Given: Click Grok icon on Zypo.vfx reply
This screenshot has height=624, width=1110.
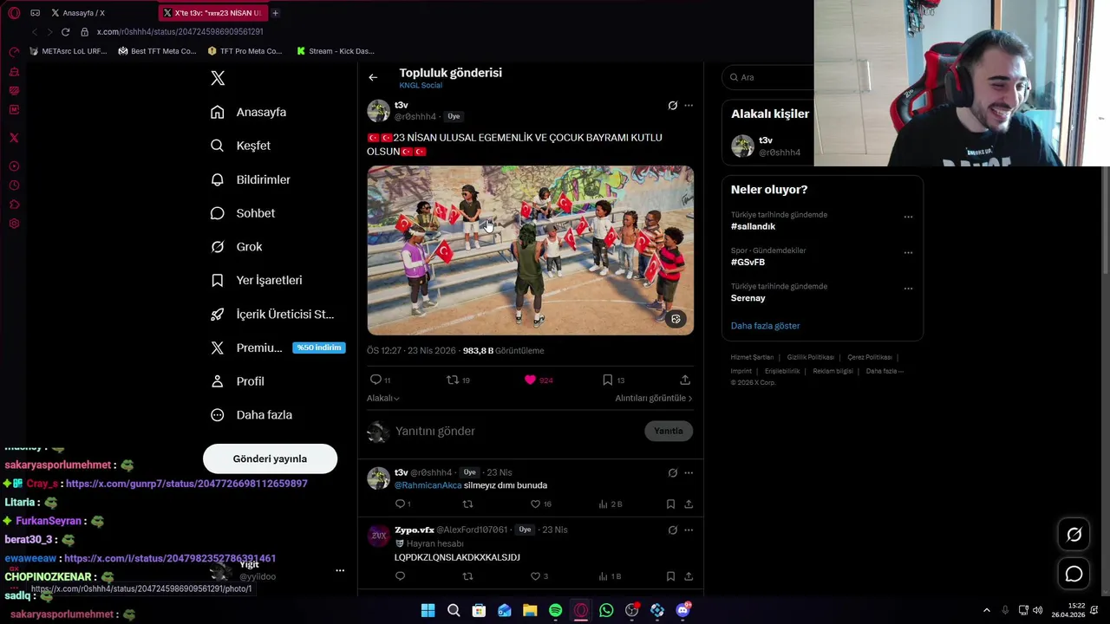Looking at the screenshot, I should (x=672, y=530).
